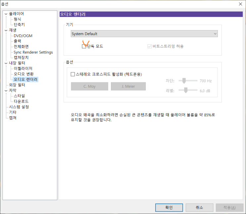Select the 자막 tree label
Image resolution: width=246 pixels, height=214 pixels.
pos(13,90)
